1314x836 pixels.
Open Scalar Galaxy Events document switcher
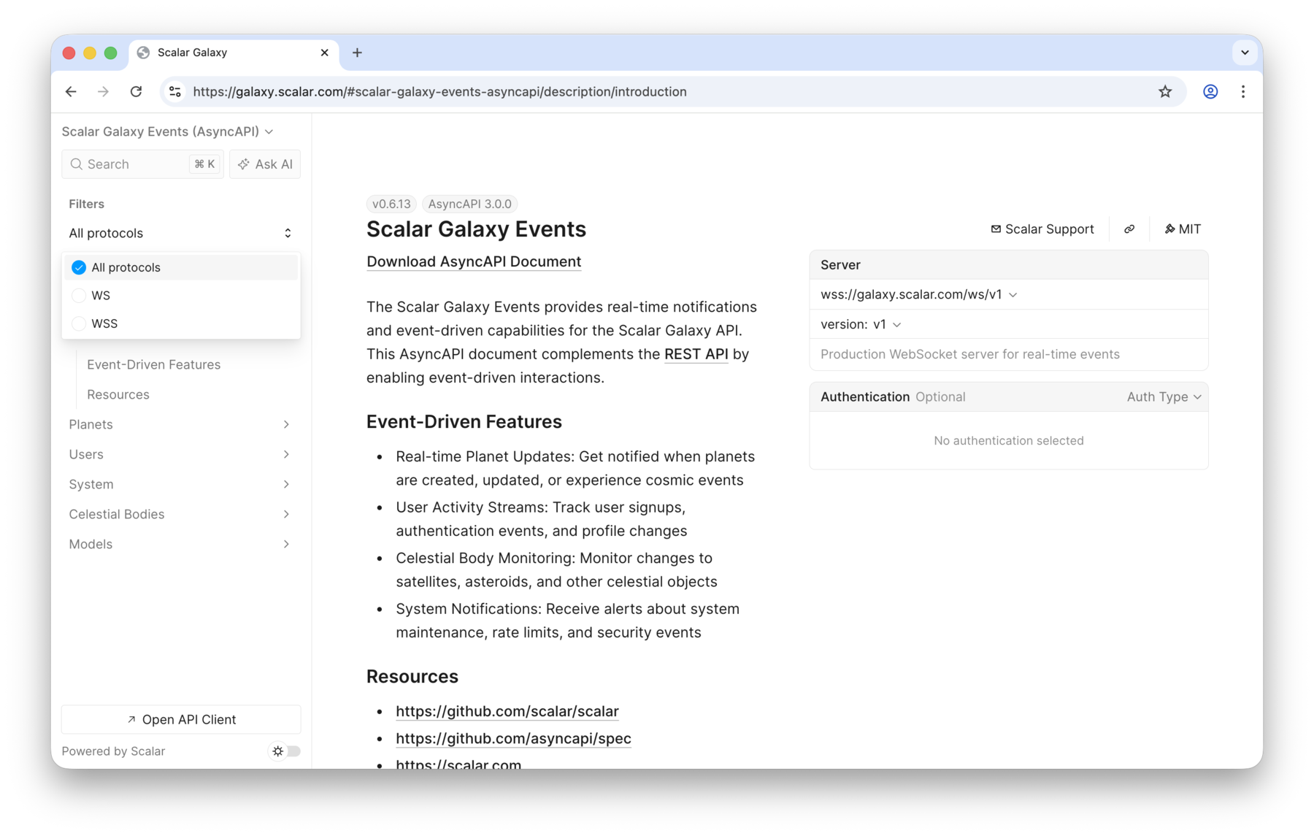tap(168, 131)
